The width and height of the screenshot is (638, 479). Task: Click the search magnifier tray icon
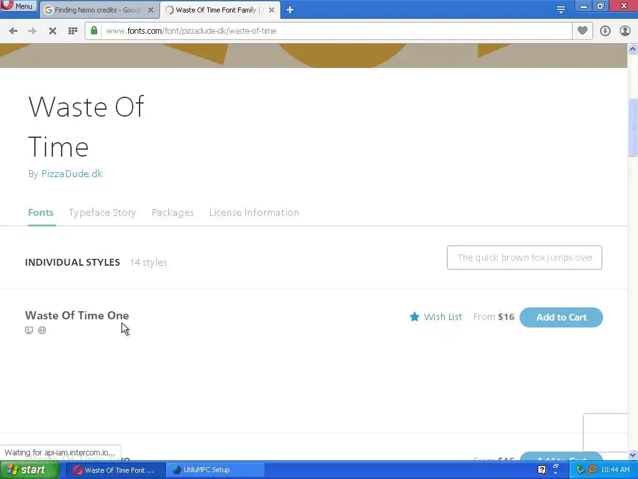point(592,470)
